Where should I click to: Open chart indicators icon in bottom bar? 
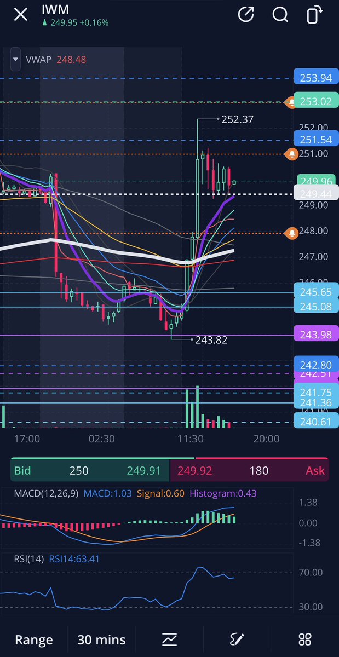pos(169,639)
